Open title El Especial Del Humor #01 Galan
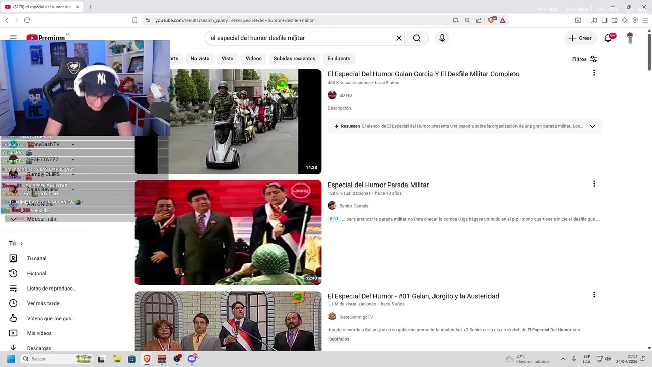652x367 pixels. click(413, 296)
